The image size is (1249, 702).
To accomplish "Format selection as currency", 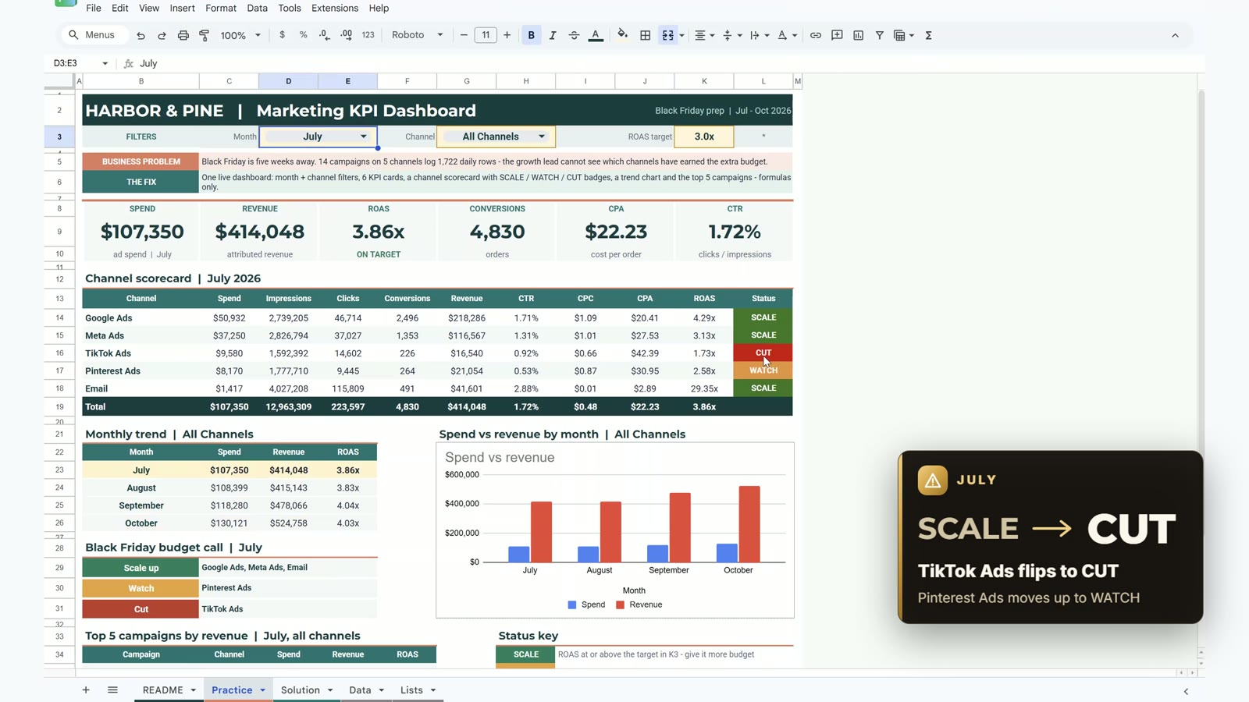I will pyautogui.click(x=282, y=35).
